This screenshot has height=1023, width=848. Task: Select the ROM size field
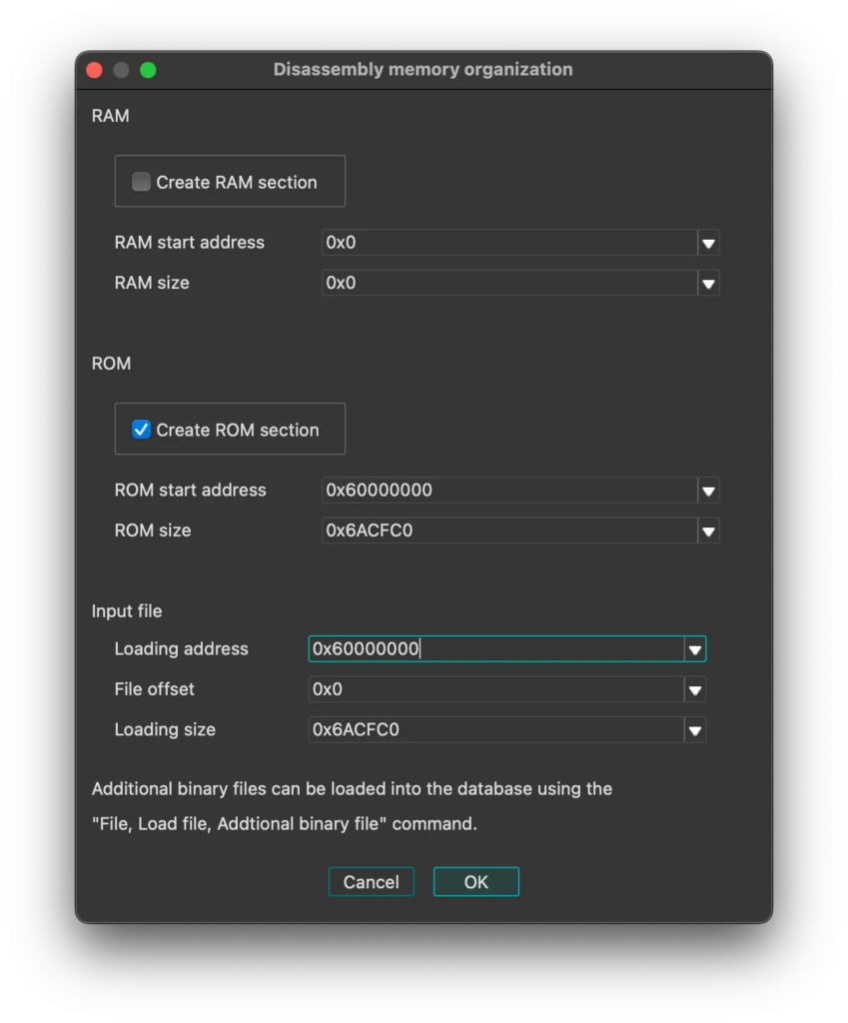click(509, 531)
